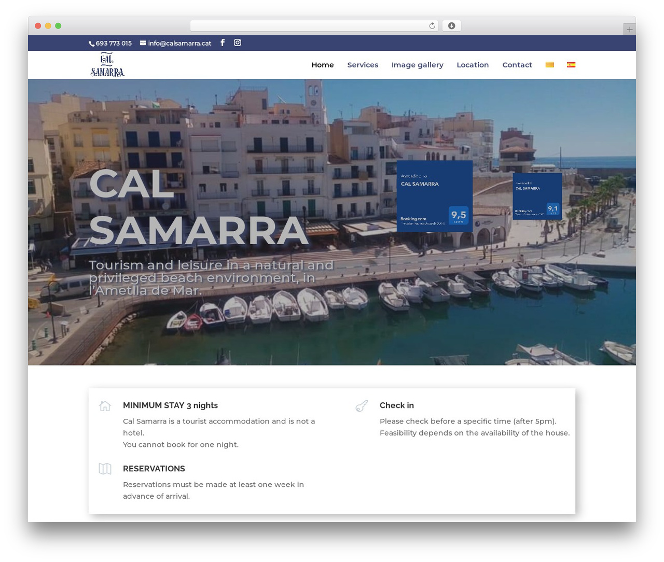Image resolution: width=664 pixels, height=562 pixels.
Task: Click the phone icon beside 693 773 015
Action: click(x=91, y=44)
